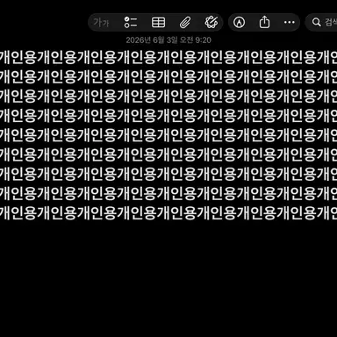Open the three-dots more options menu
This screenshot has height=337, width=337.
tap(290, 22)
